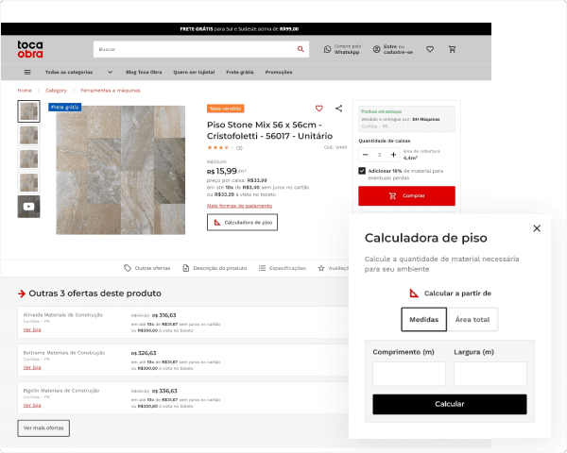This screenshot has width=567, height=453.
Task: Select the first product thumbnail
Action: point(29,111)
